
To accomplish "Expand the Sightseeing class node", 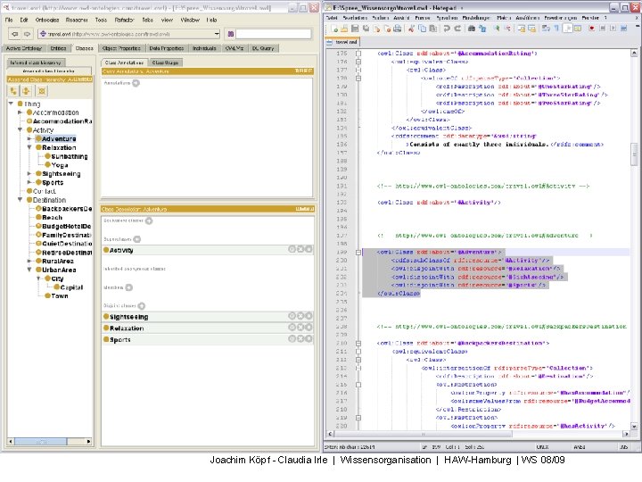I will tap(29, 174).
